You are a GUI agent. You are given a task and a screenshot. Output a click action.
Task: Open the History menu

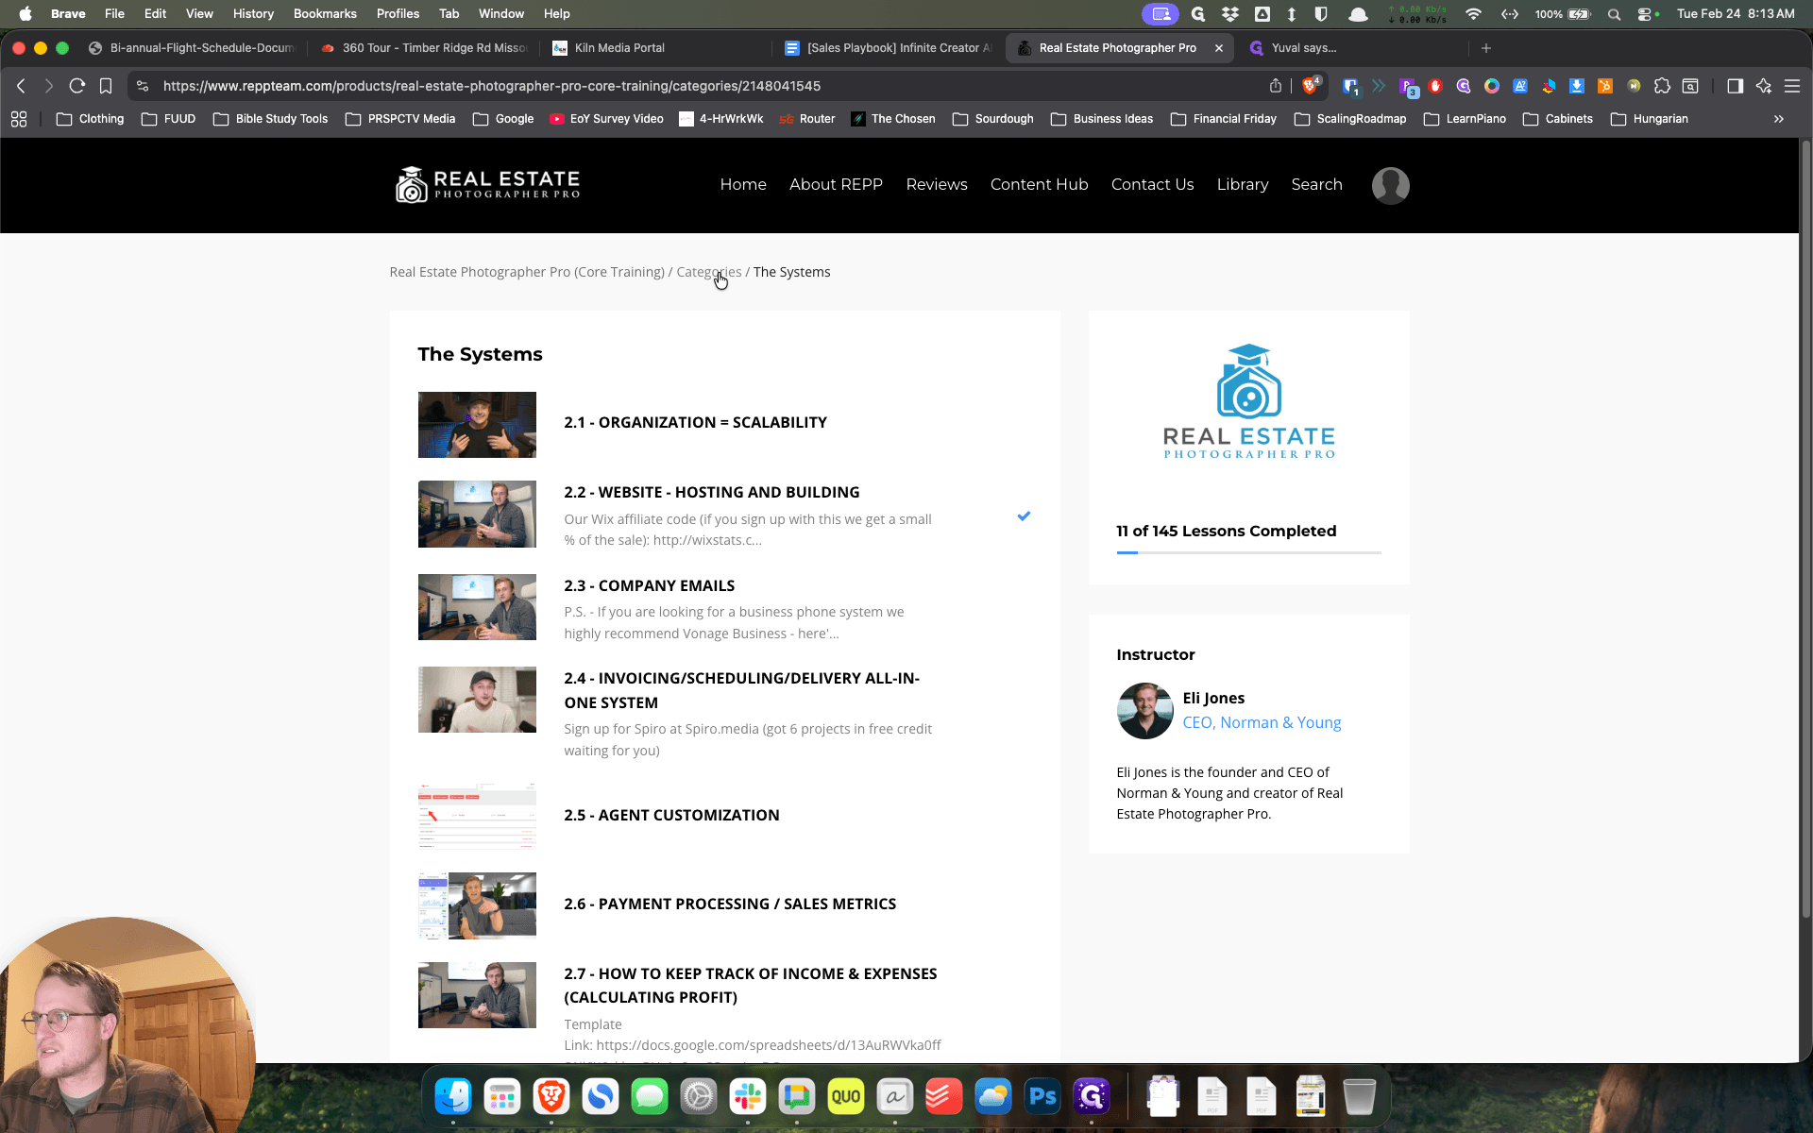click(253, 14)
